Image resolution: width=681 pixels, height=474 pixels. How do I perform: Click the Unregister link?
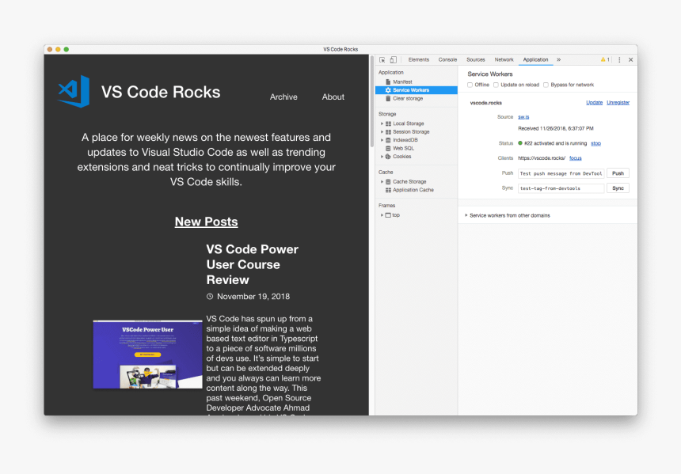click(618, 103)
